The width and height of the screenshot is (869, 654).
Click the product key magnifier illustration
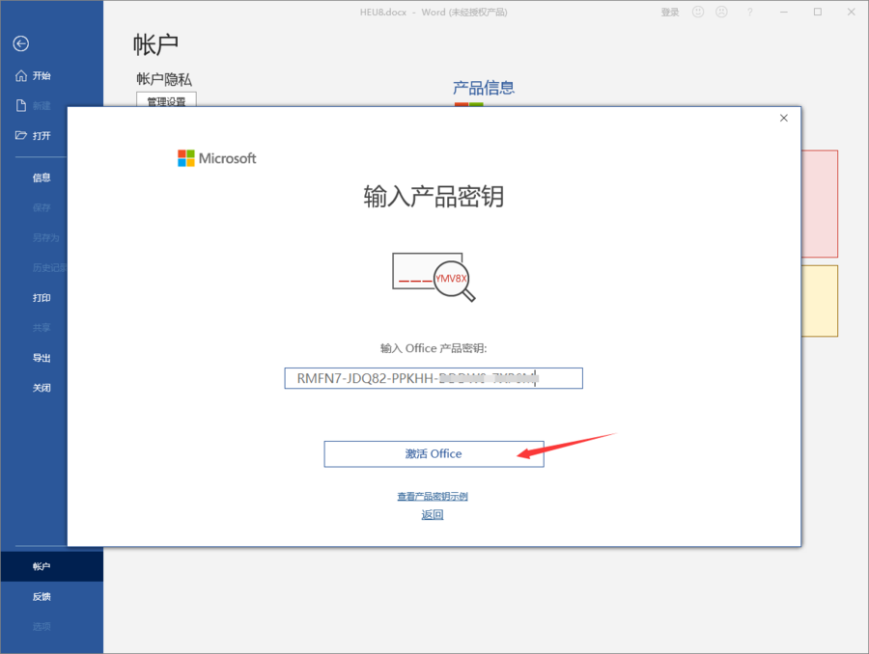click(x=434, y=277)
